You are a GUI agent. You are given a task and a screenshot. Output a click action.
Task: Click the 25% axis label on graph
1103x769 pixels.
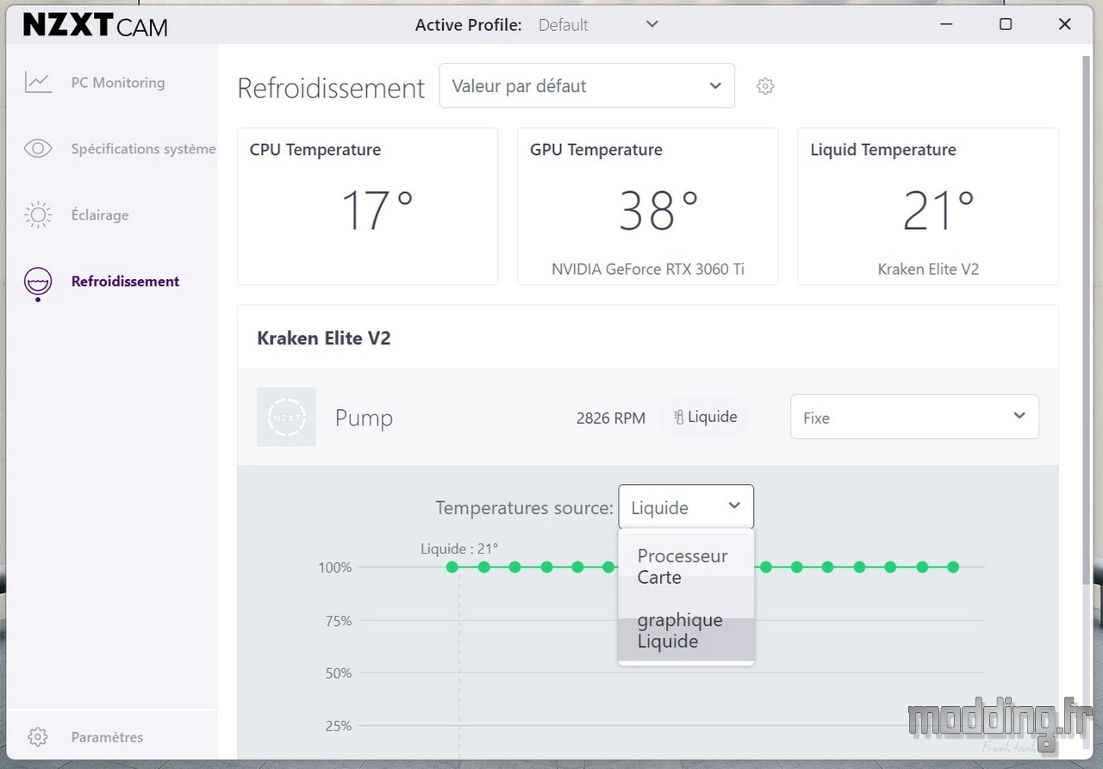[338, 726]
